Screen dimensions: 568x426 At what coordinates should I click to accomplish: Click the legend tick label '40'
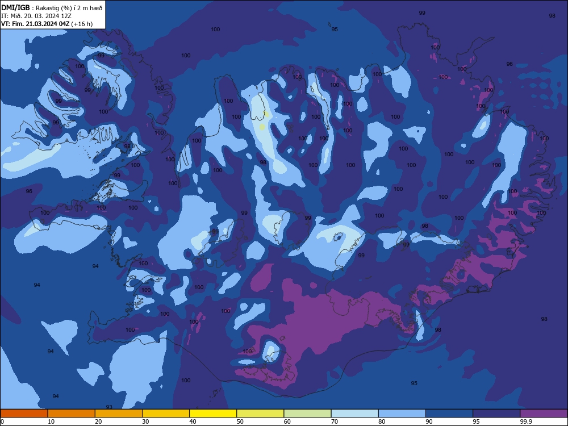click(193, 421)
